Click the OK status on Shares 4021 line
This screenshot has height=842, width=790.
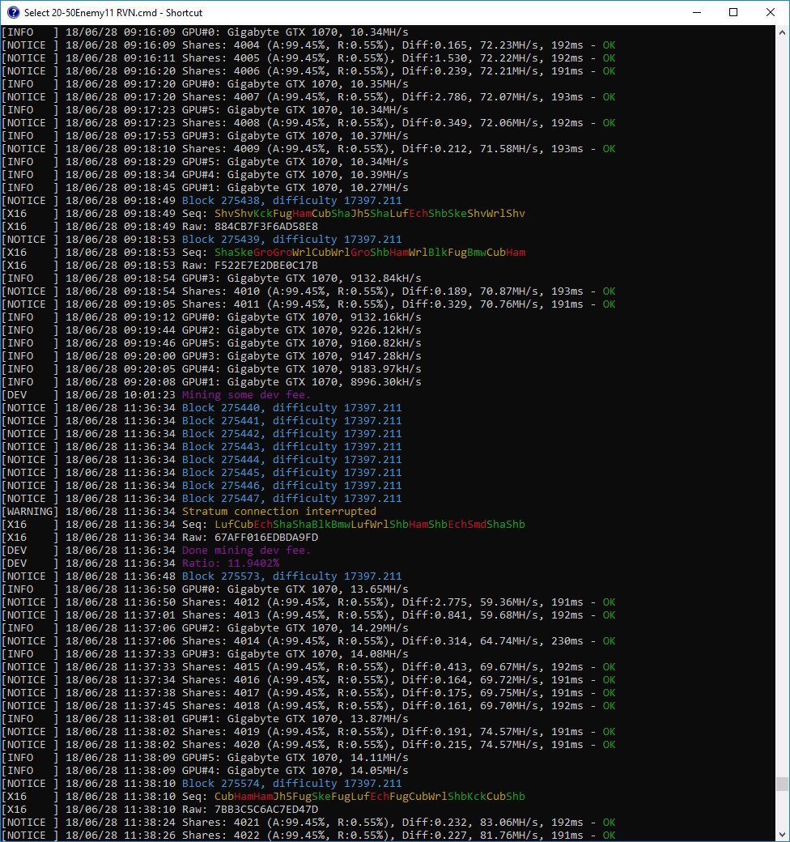pyautogui.click(x=609, y=822)
